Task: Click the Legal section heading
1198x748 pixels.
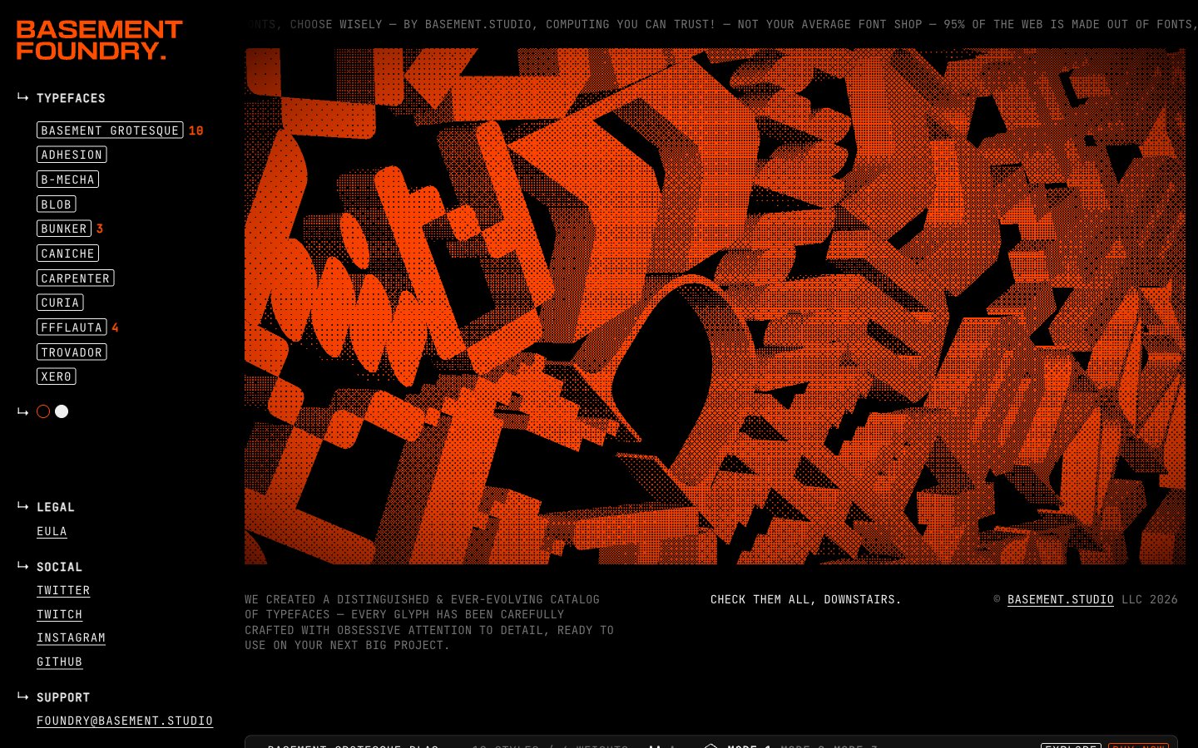Action: tap(56, 507)
